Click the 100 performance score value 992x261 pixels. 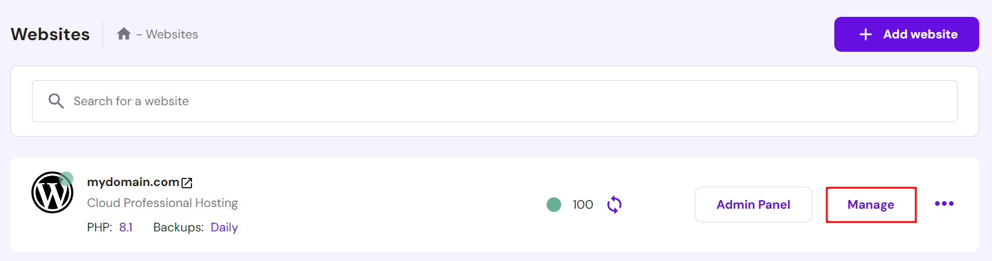(x=582, y=205)
